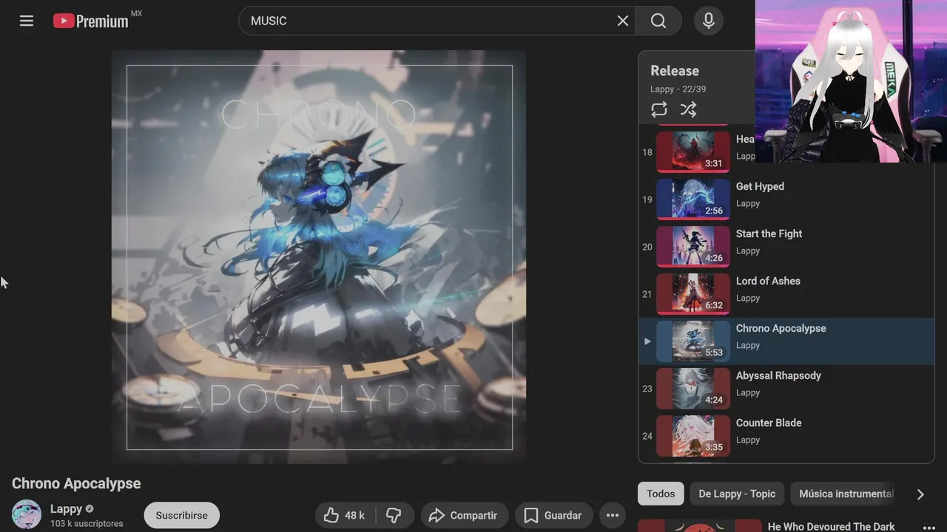This screenshot has width=947, height=532.
Task: Like the video with thumbs up
Action: [x=345, y=515]
